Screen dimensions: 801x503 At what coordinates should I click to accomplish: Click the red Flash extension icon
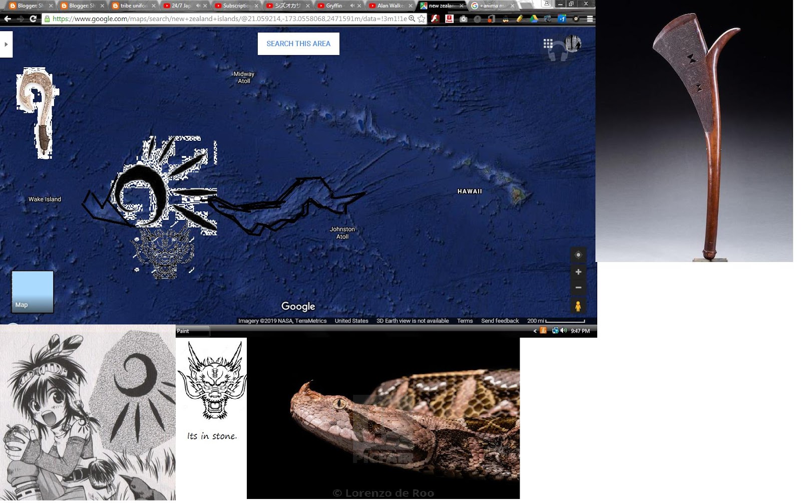point(449,19)
